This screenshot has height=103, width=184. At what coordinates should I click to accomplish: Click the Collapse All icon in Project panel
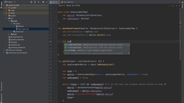pyautogui.click(x=39, y=2)
